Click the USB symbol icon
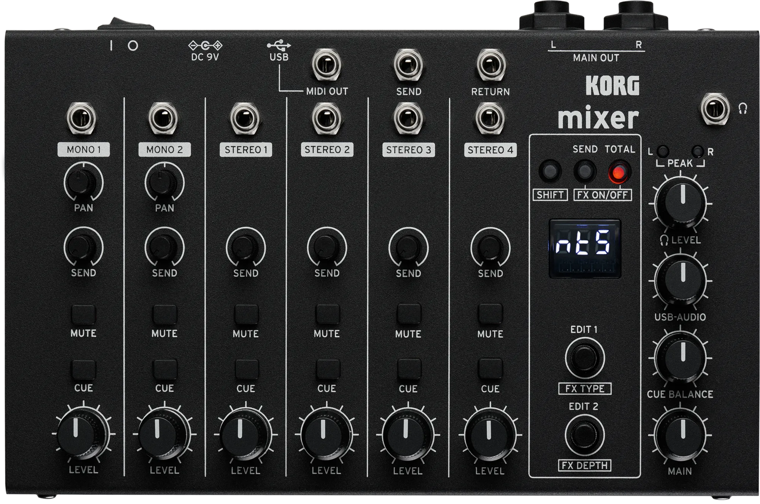Image resolution: width=760 pixels, height=504 pixels. click(279, 45)
